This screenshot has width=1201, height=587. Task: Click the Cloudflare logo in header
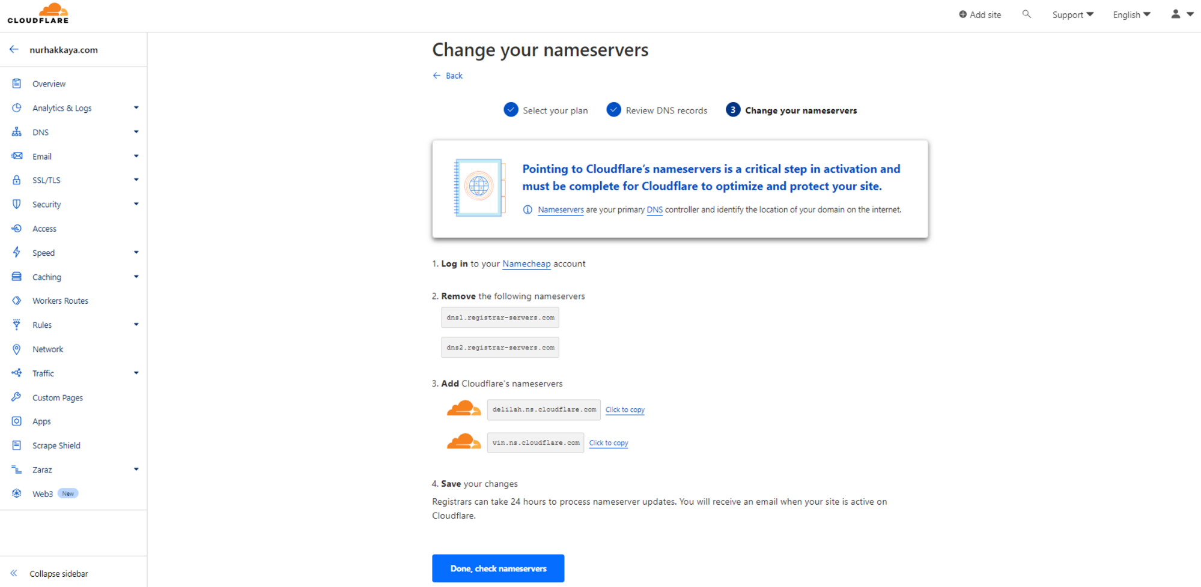(38, 13)
